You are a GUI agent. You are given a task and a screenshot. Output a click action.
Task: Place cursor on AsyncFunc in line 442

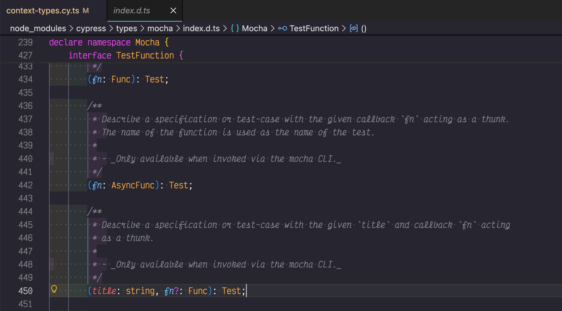(x=133, y=185)
